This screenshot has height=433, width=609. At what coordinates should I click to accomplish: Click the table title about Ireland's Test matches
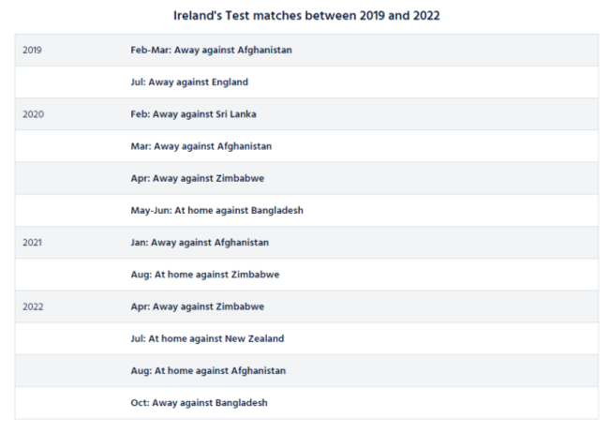pyautogui.click(x=306, y=15)
